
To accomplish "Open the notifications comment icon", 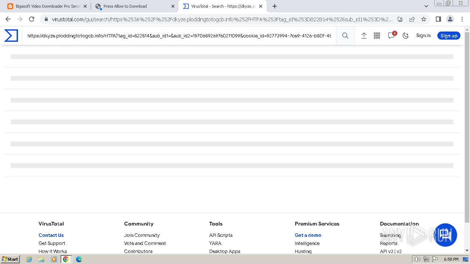I will (391, 36).
